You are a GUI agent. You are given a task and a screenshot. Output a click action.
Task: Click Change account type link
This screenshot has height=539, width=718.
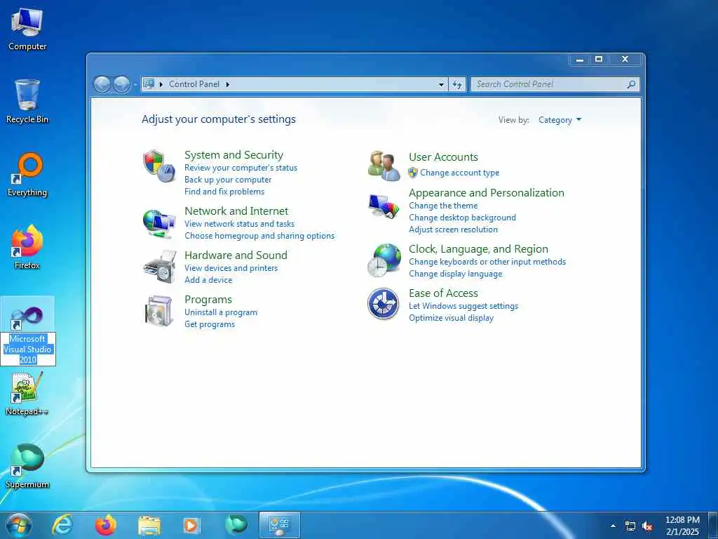[x=460, y=173]
